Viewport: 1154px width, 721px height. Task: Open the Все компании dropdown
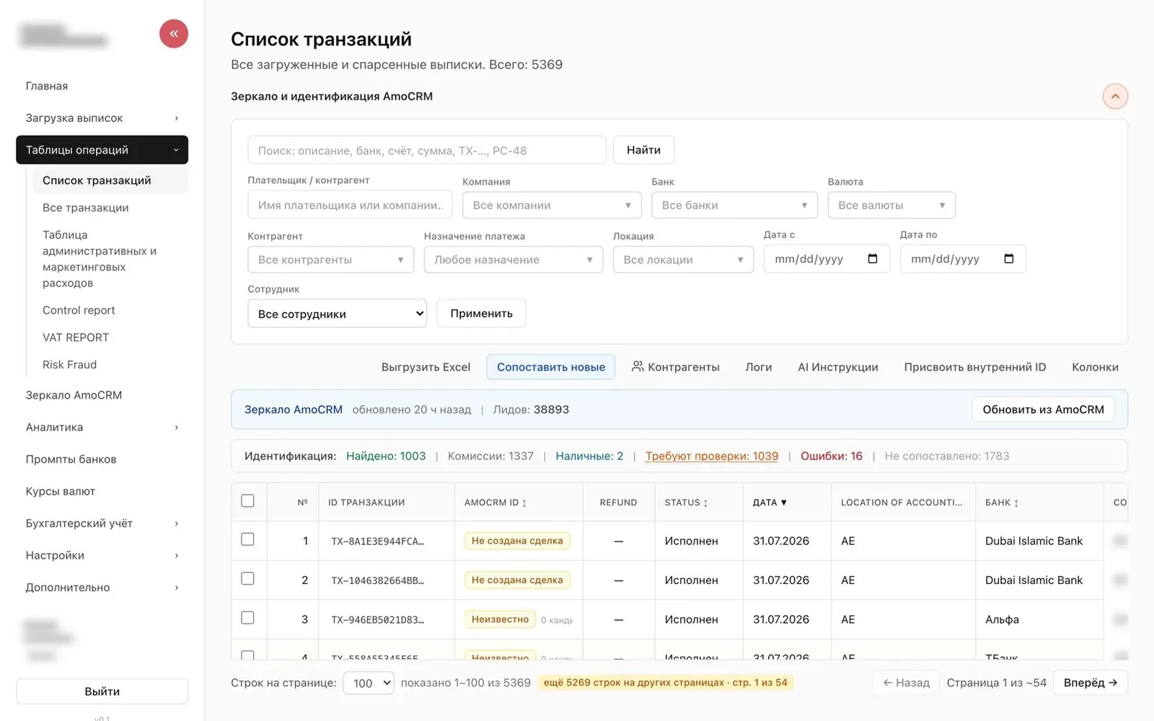(x=552, y=205)
